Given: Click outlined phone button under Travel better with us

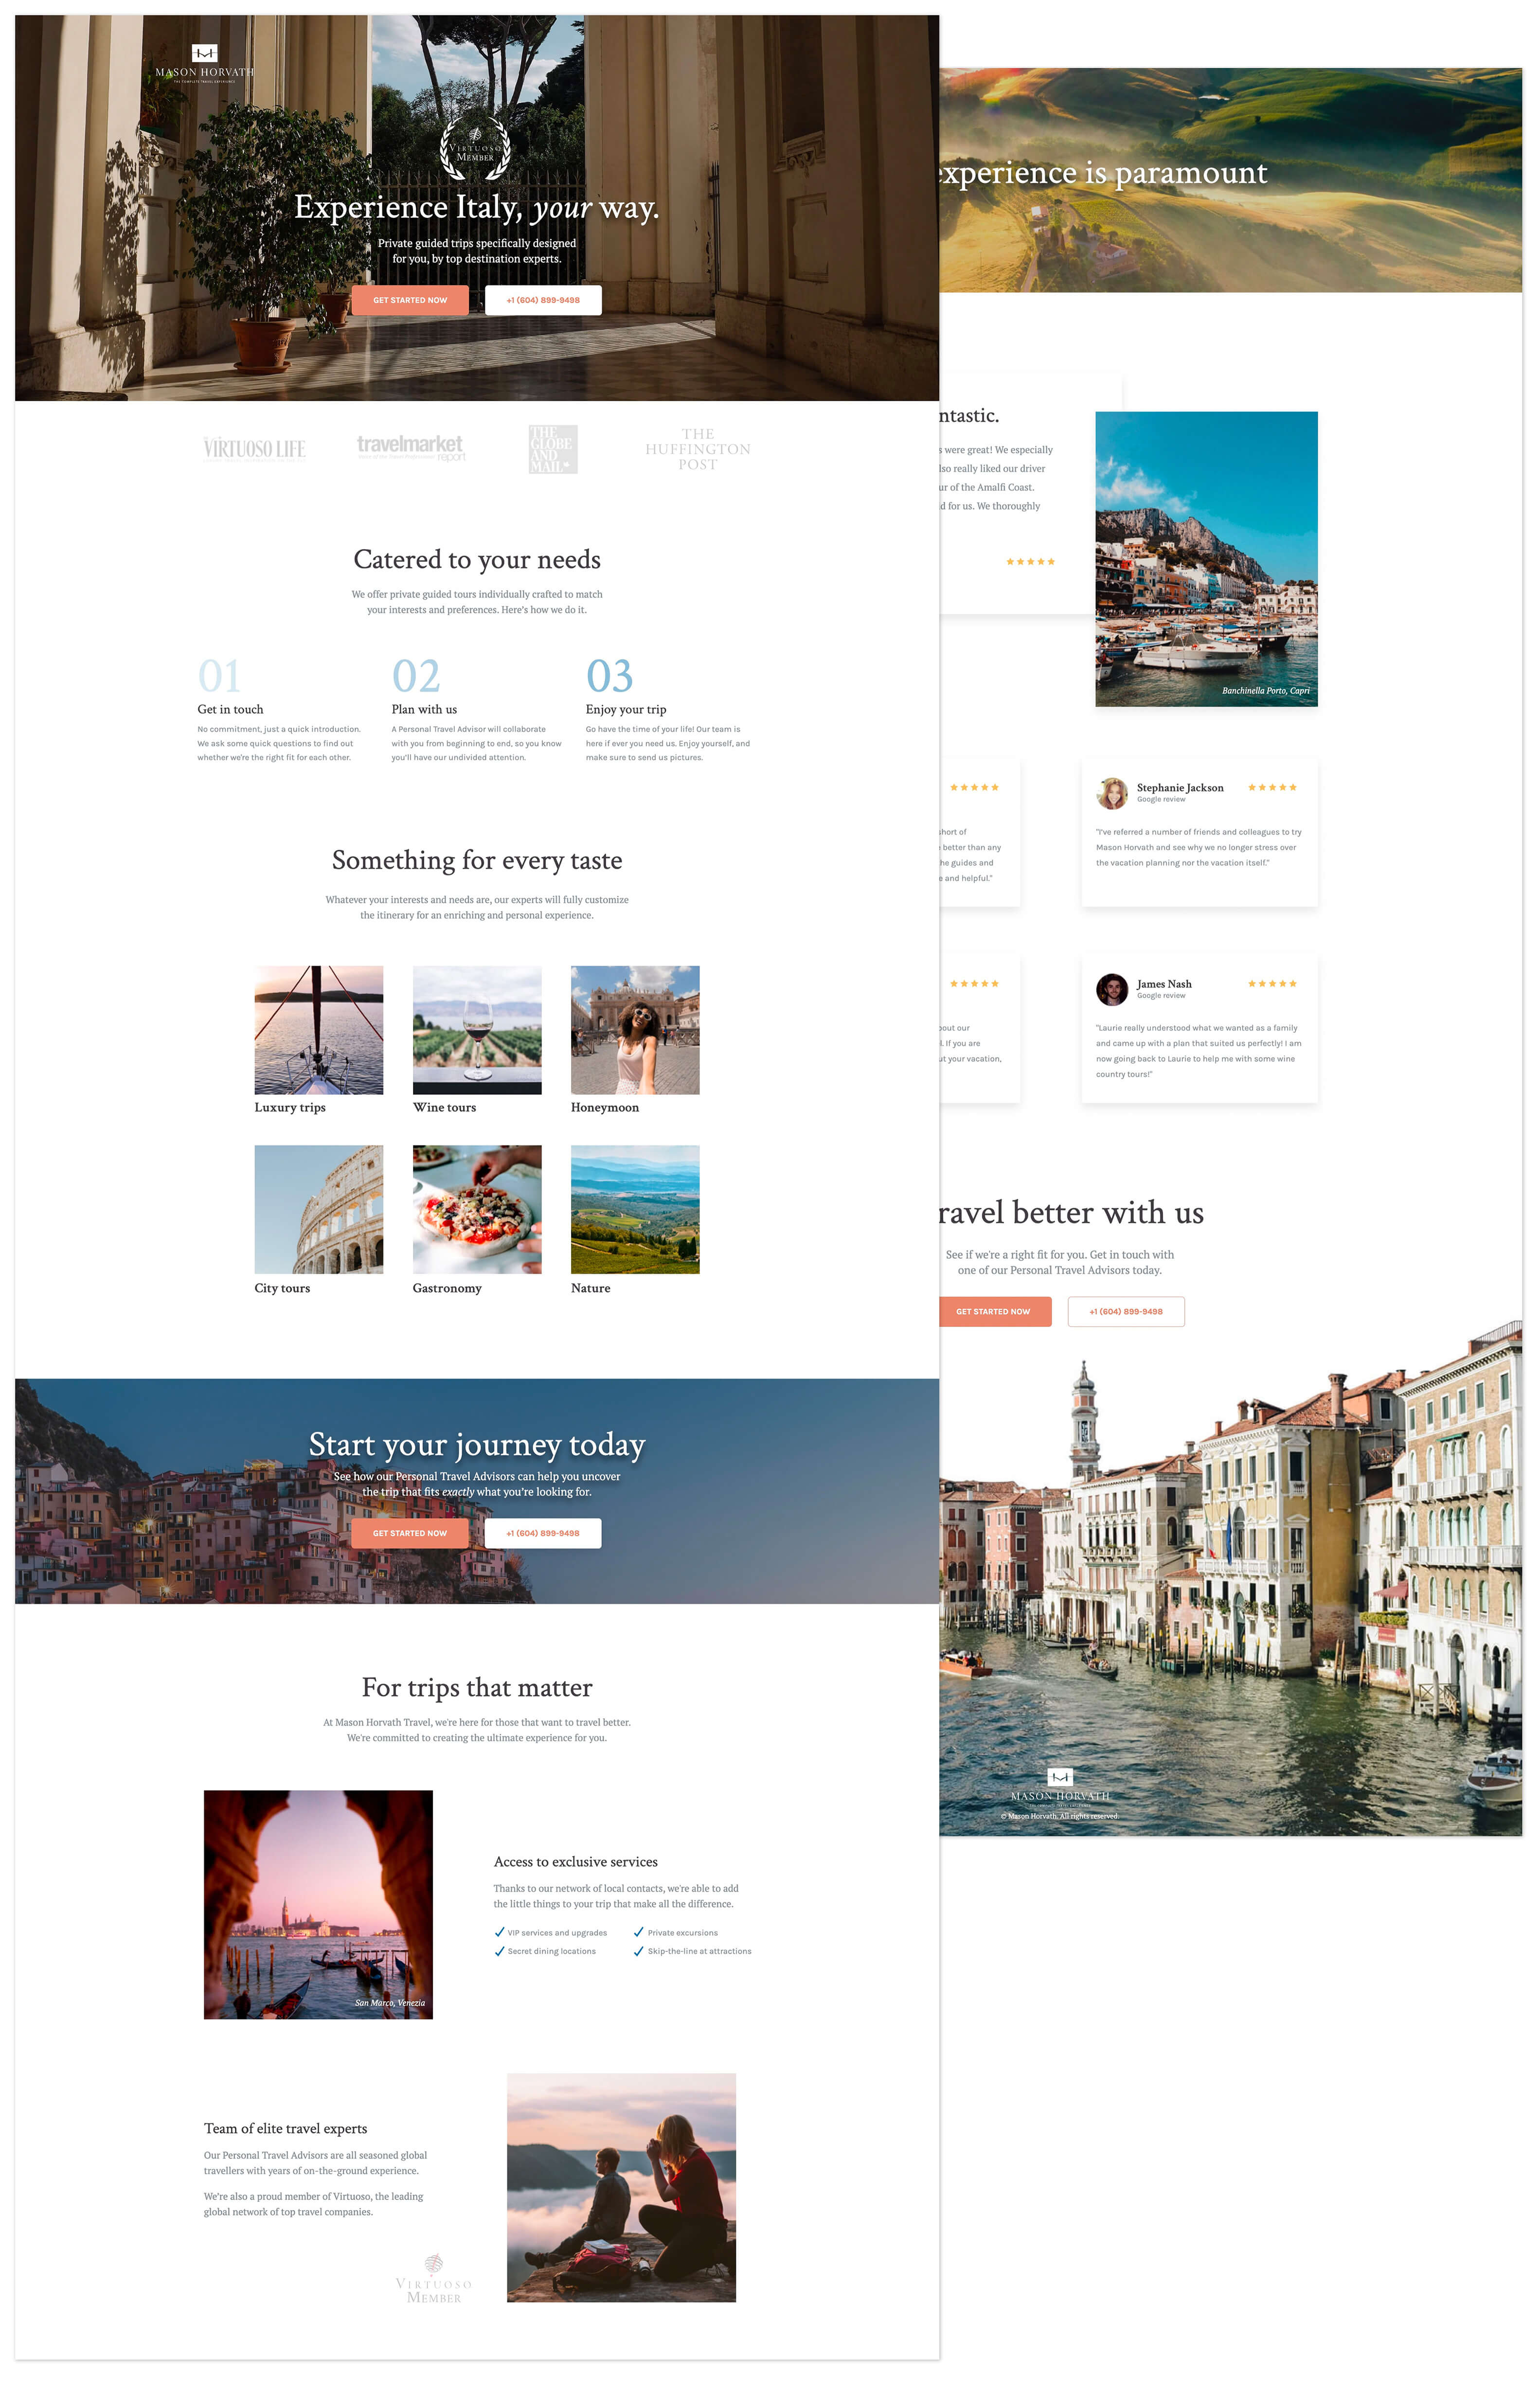Looking at the screenshot, I should [x=1126, y=1311].
